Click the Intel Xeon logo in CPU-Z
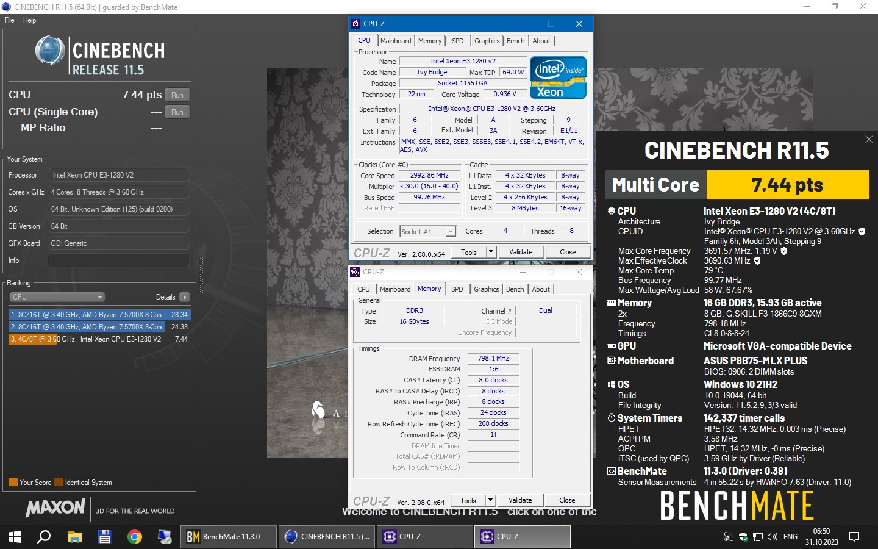This screenshot has height=549, width=878. tap(558, 77)
